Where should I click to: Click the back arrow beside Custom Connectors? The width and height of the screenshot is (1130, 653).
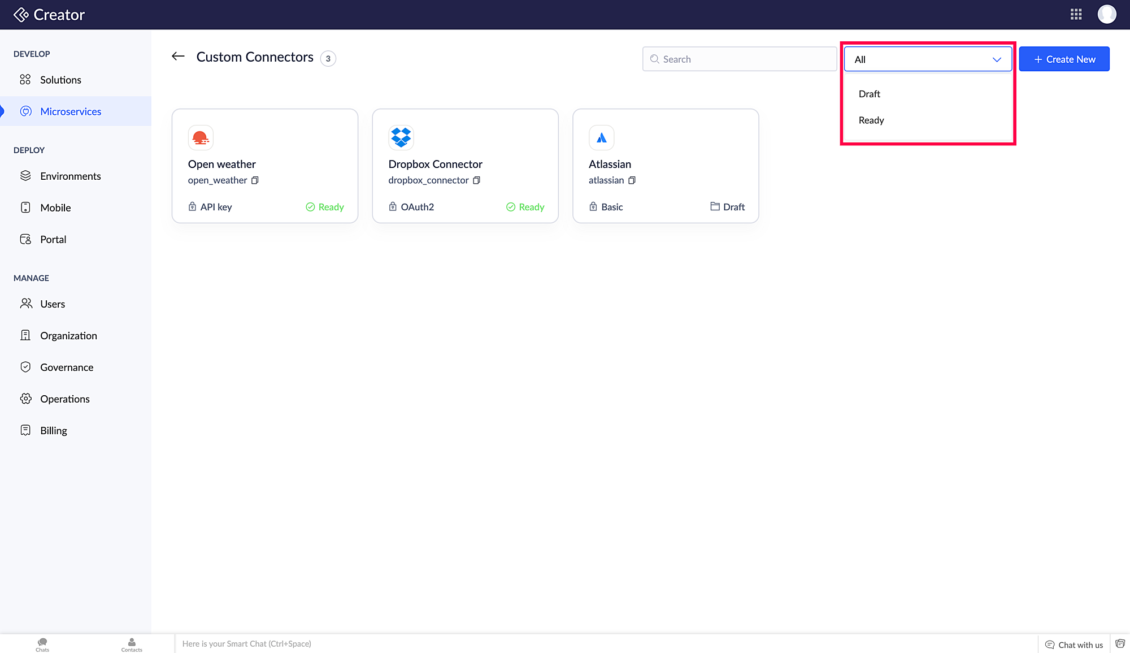[x=178, y=57]
